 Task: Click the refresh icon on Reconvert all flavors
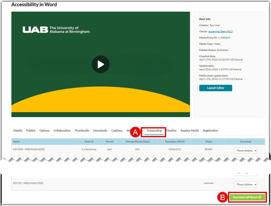[260, 197]
